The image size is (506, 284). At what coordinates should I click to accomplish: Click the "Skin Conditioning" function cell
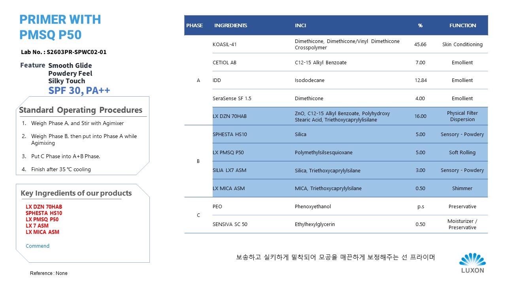[x=462, y=44]
